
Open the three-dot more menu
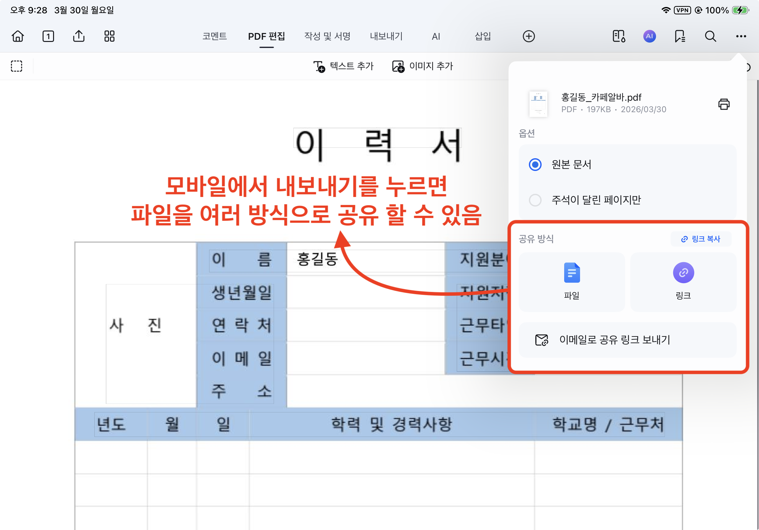[741, 36]
